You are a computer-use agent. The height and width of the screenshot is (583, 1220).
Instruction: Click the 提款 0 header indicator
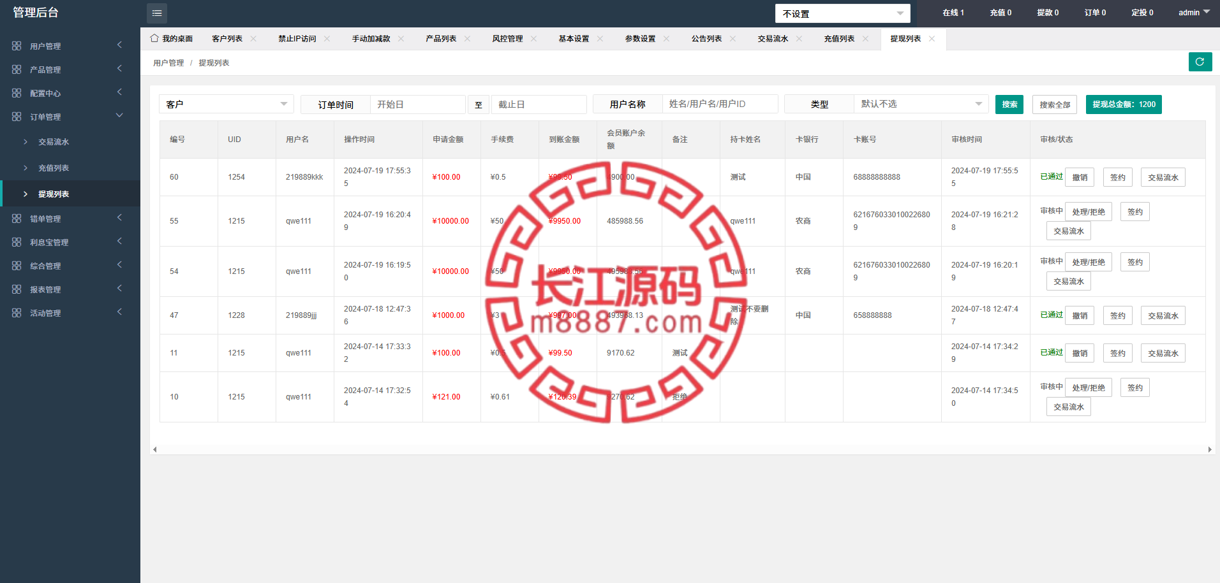pos(1048,13)
